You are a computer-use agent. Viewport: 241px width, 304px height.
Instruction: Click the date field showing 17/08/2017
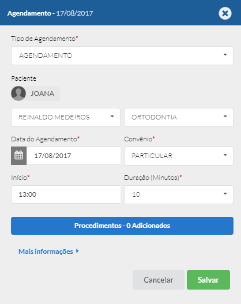click(74, 156)
